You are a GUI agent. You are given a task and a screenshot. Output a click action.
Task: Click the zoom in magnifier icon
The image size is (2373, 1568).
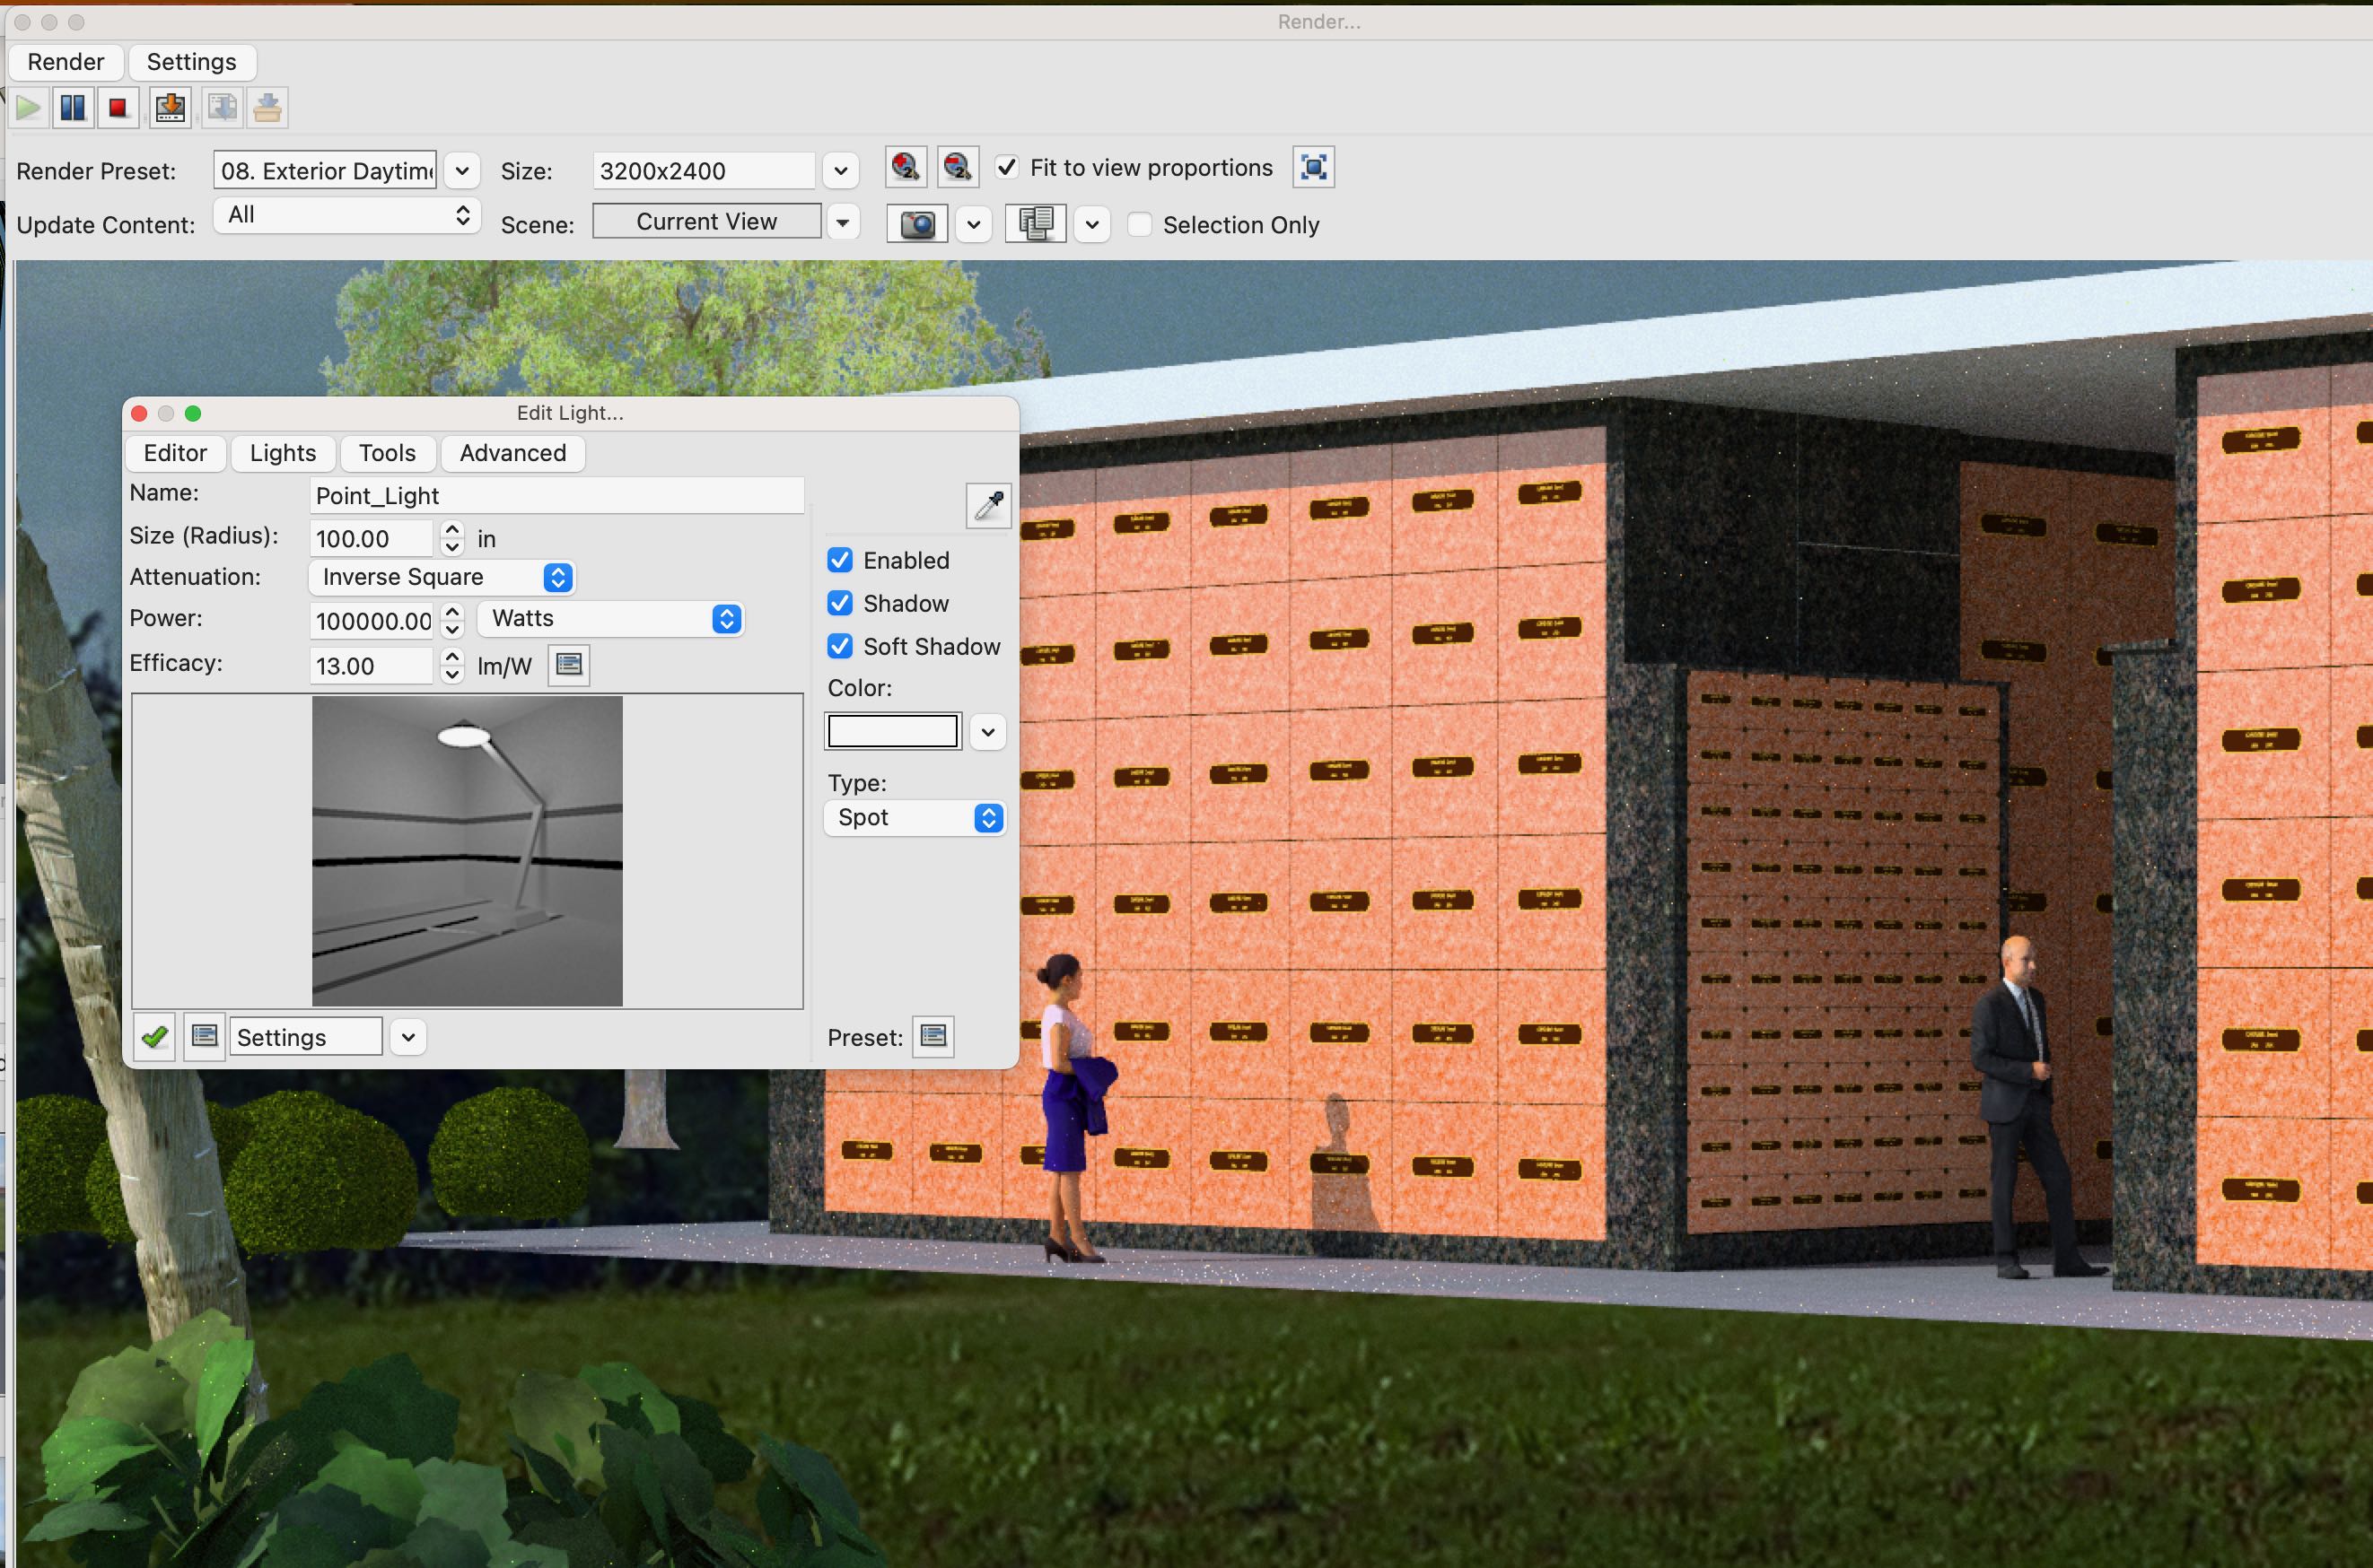(906, 167)
